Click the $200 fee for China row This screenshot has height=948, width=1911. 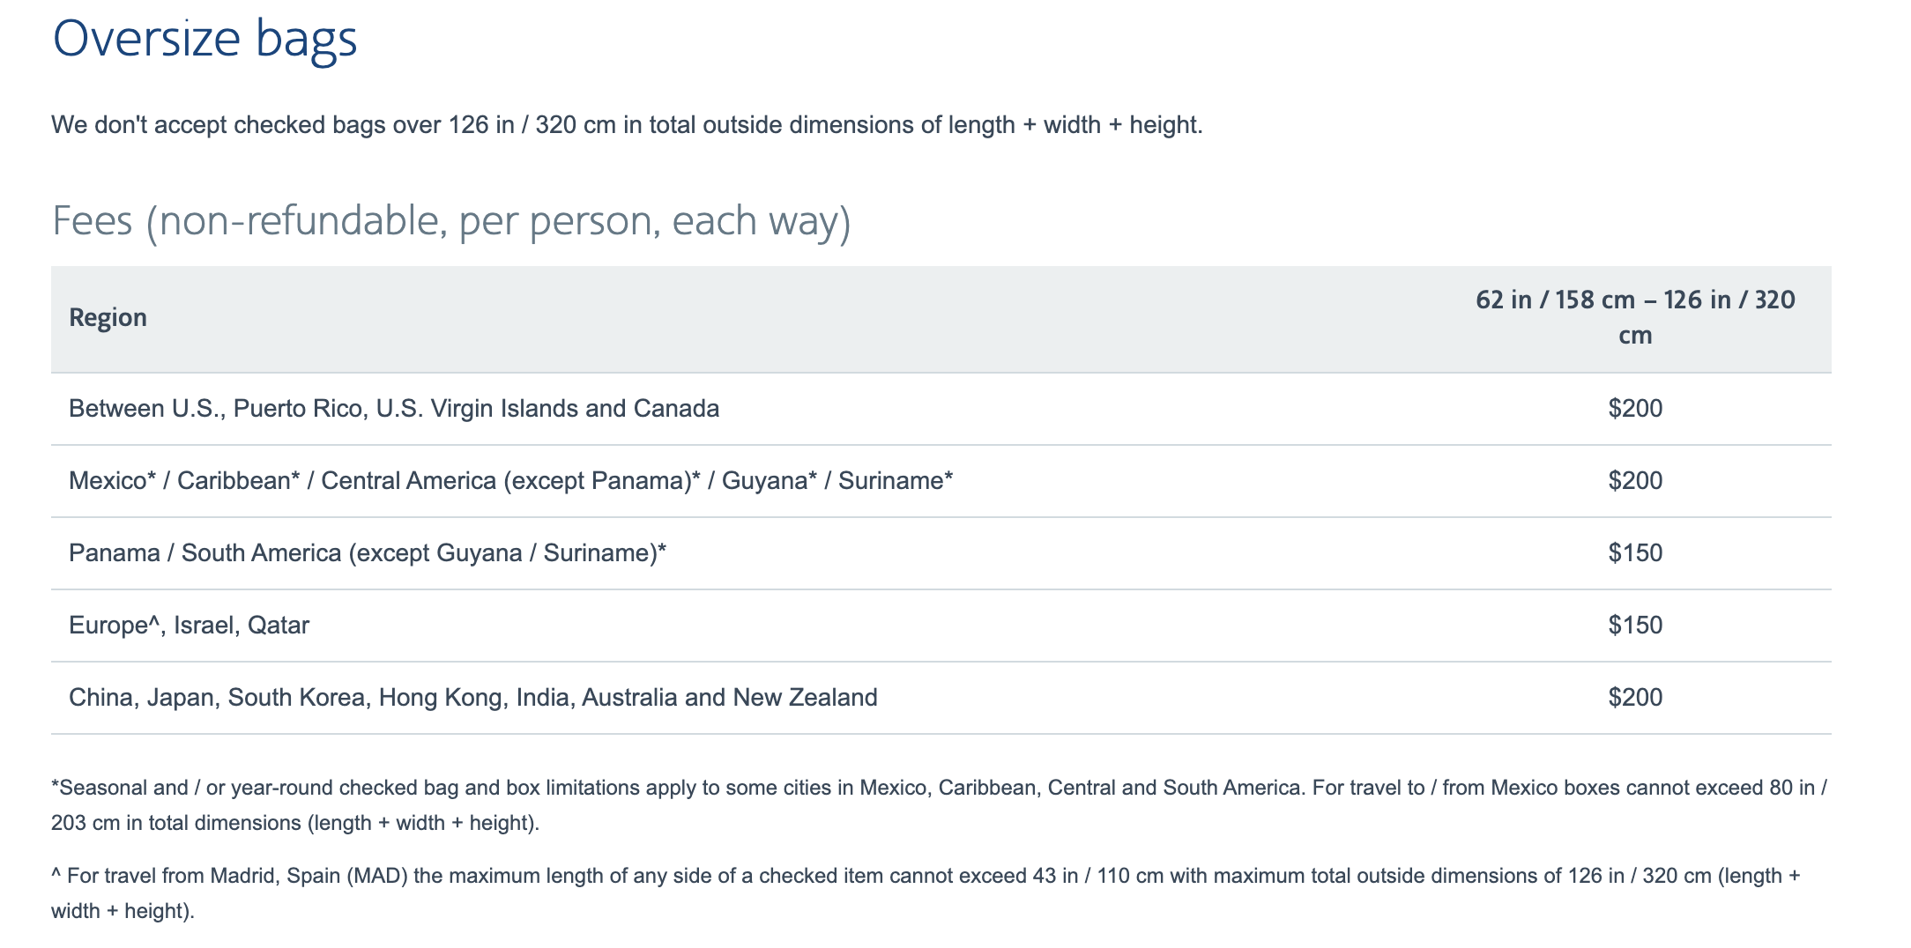(x=1635, y=698)
